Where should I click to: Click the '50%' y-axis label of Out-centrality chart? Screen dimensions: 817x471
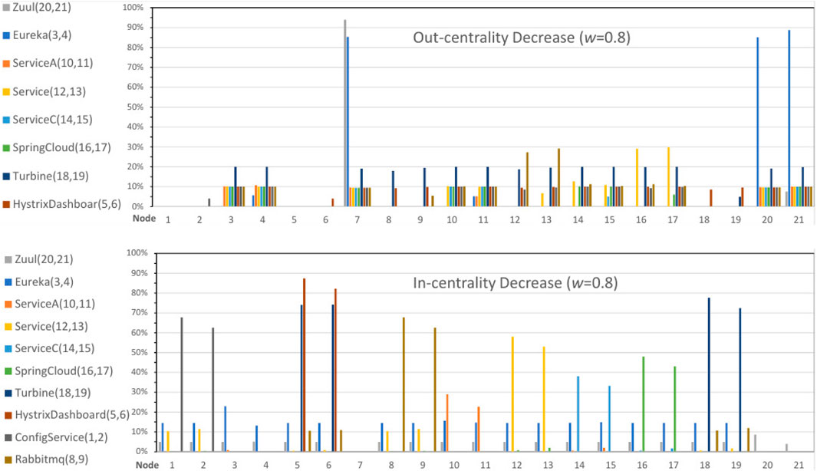(x=135, y=107)
